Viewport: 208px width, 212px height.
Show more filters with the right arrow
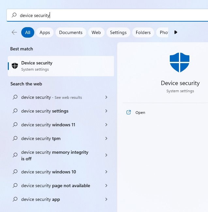point(175,32)
